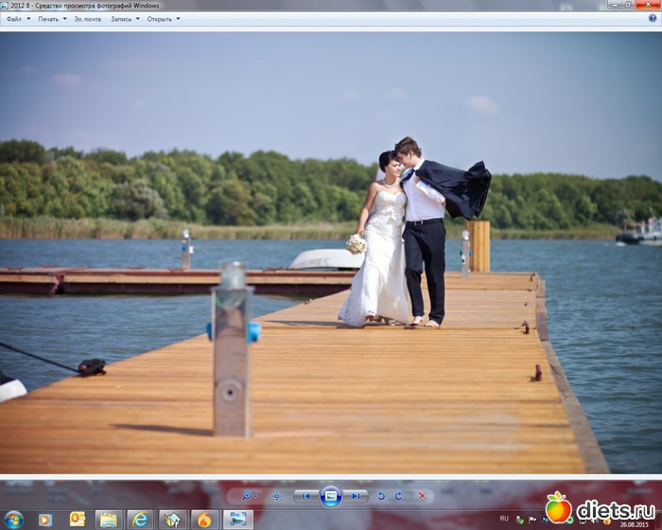
Task: Delete the photo with red X icon
Action: [421, 495]
